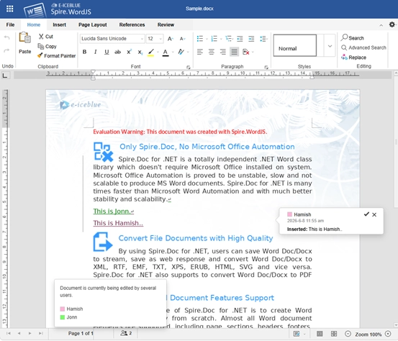Apply the yellow text highlight color
Image resolution: width=398 pixels, height=341 pixels.
click(x=150, y=53)
